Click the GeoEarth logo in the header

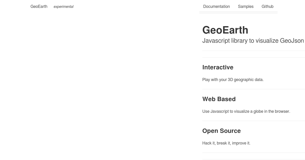[39, 7]
